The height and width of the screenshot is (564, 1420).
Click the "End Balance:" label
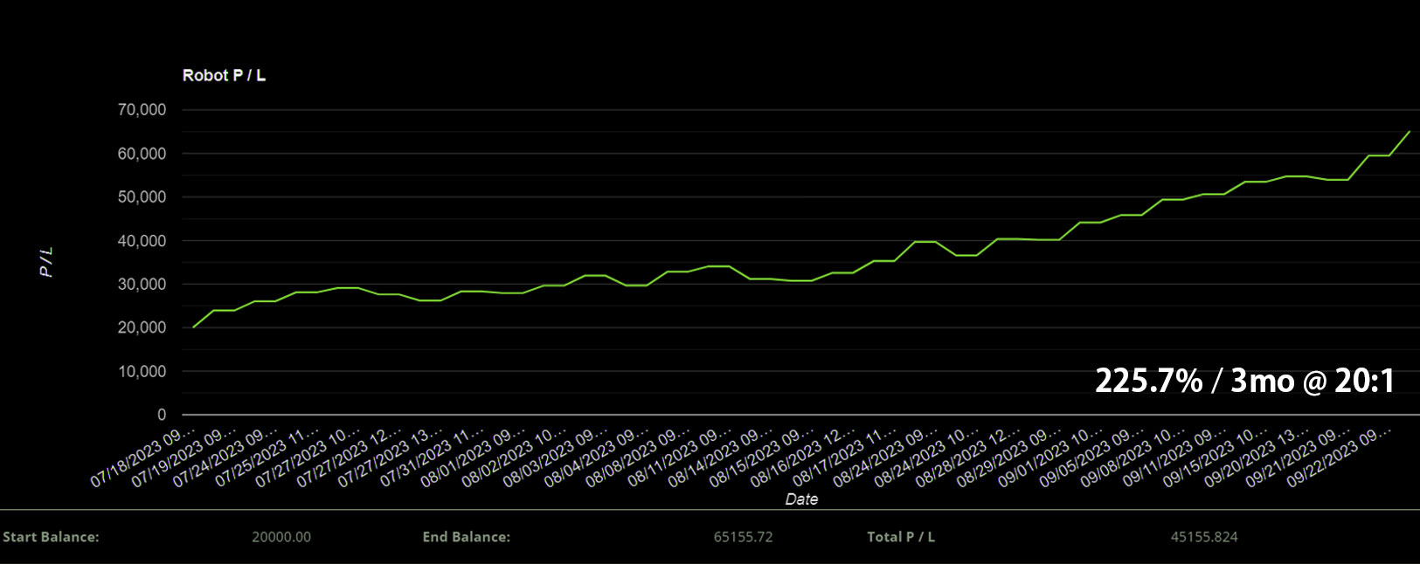466,537
